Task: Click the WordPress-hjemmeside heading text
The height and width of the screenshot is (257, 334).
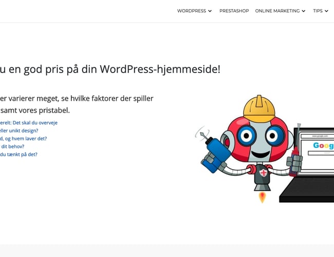Action: (x=110, y=69)
